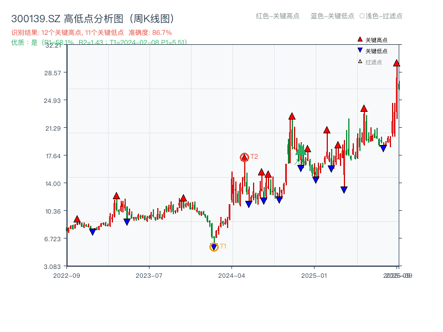Click the red high marker near 21 in early 2025
The width and height of the screenshot is (443, 332).
click(x=327, y=130)
